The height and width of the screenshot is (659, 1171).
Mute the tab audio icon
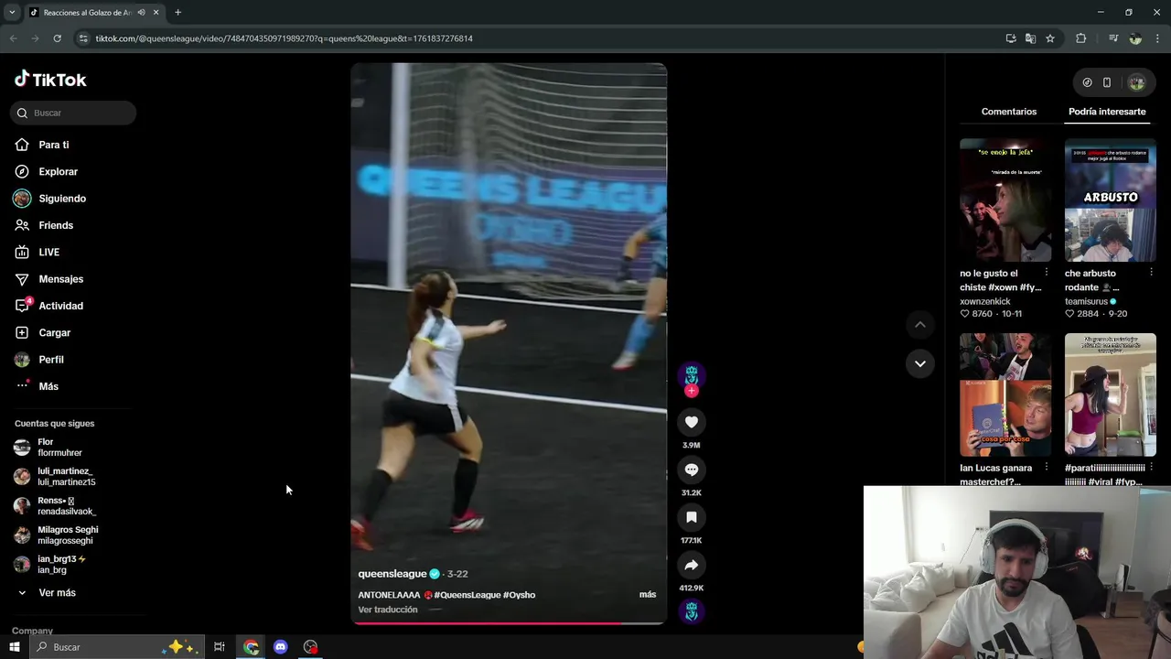141,13
